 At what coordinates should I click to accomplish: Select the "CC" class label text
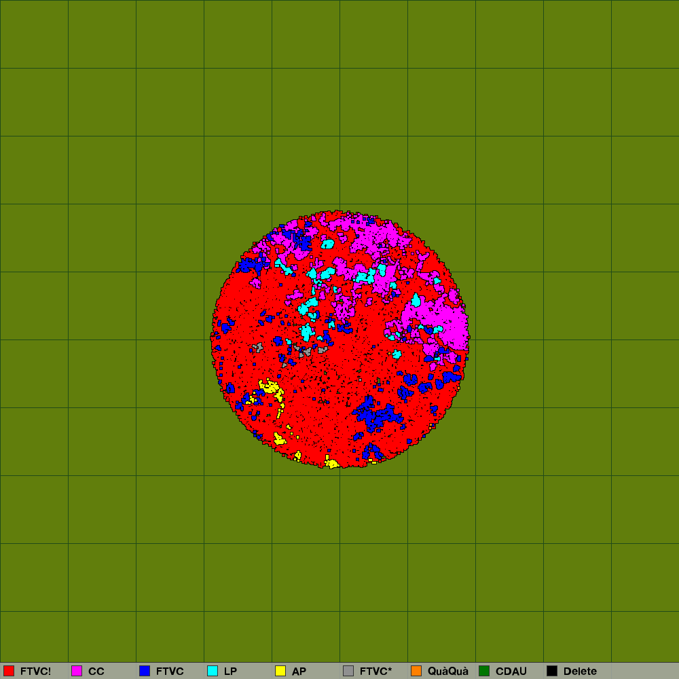(x=96, y=671)
